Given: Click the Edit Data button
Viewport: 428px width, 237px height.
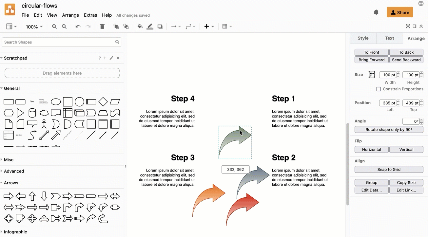Looking at the screenshot, I should point(371,190).
